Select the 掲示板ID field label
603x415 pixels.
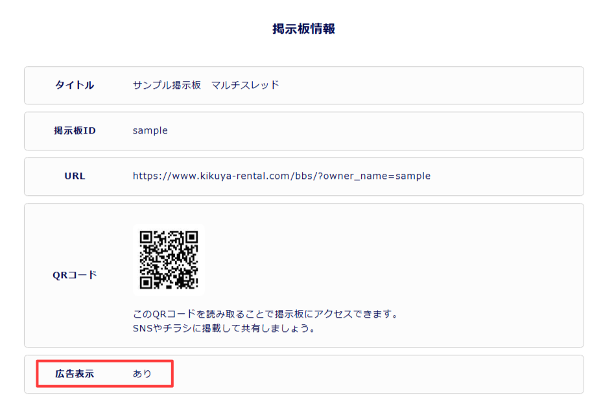point(74,130)
